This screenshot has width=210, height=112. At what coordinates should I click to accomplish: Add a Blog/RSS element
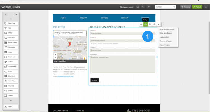click(x=11, y=76)
